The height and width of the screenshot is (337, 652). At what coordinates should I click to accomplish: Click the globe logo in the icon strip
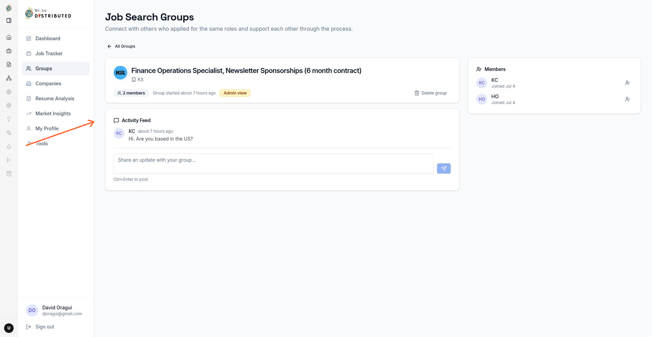click(9, 8)
